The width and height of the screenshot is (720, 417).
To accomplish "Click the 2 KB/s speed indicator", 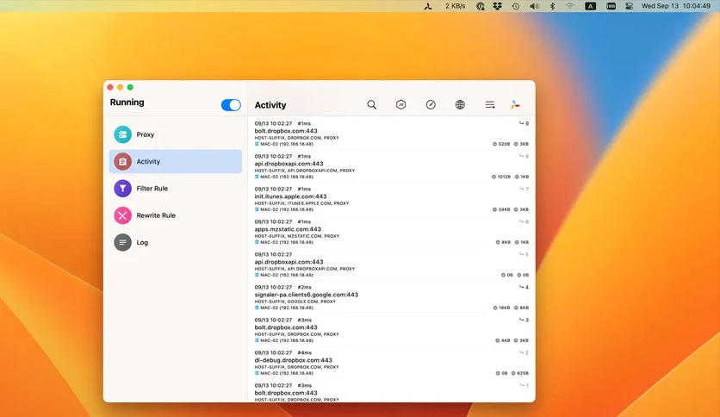I will pos(455,6).
